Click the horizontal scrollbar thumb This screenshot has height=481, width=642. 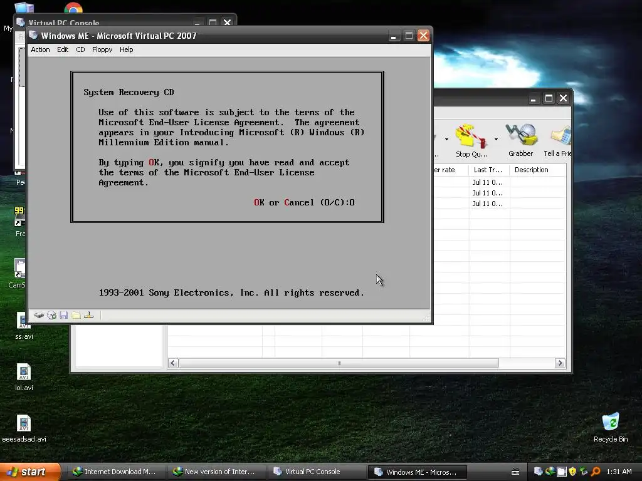[x=339, y=363]
